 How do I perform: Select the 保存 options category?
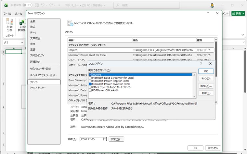tap(44, 44)
